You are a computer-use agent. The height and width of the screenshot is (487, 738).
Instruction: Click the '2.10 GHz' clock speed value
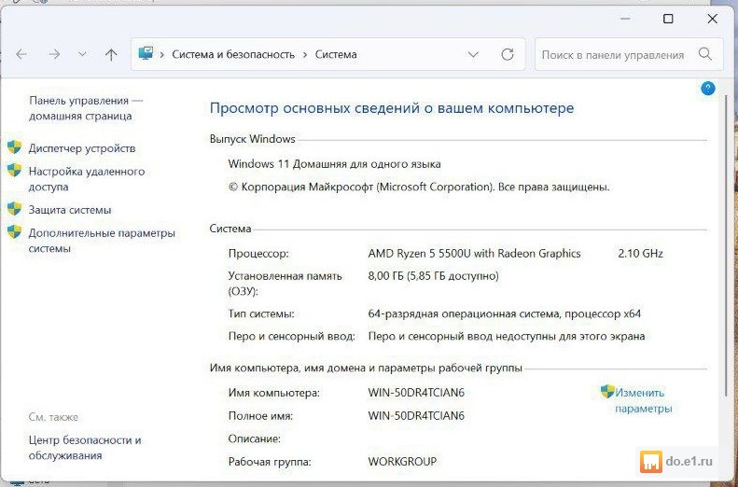point(641,254)
